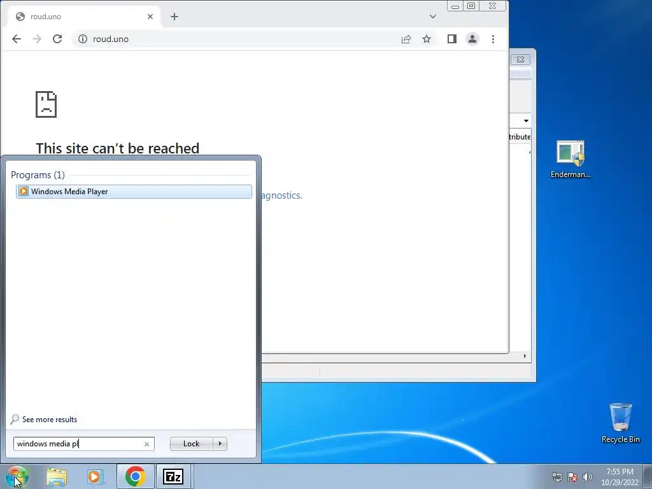Click the Windows Start orb
Viewport: 652px width, 489px height.
pos(17,476)
